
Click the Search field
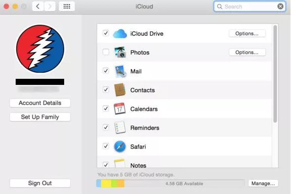coord(250,7)
